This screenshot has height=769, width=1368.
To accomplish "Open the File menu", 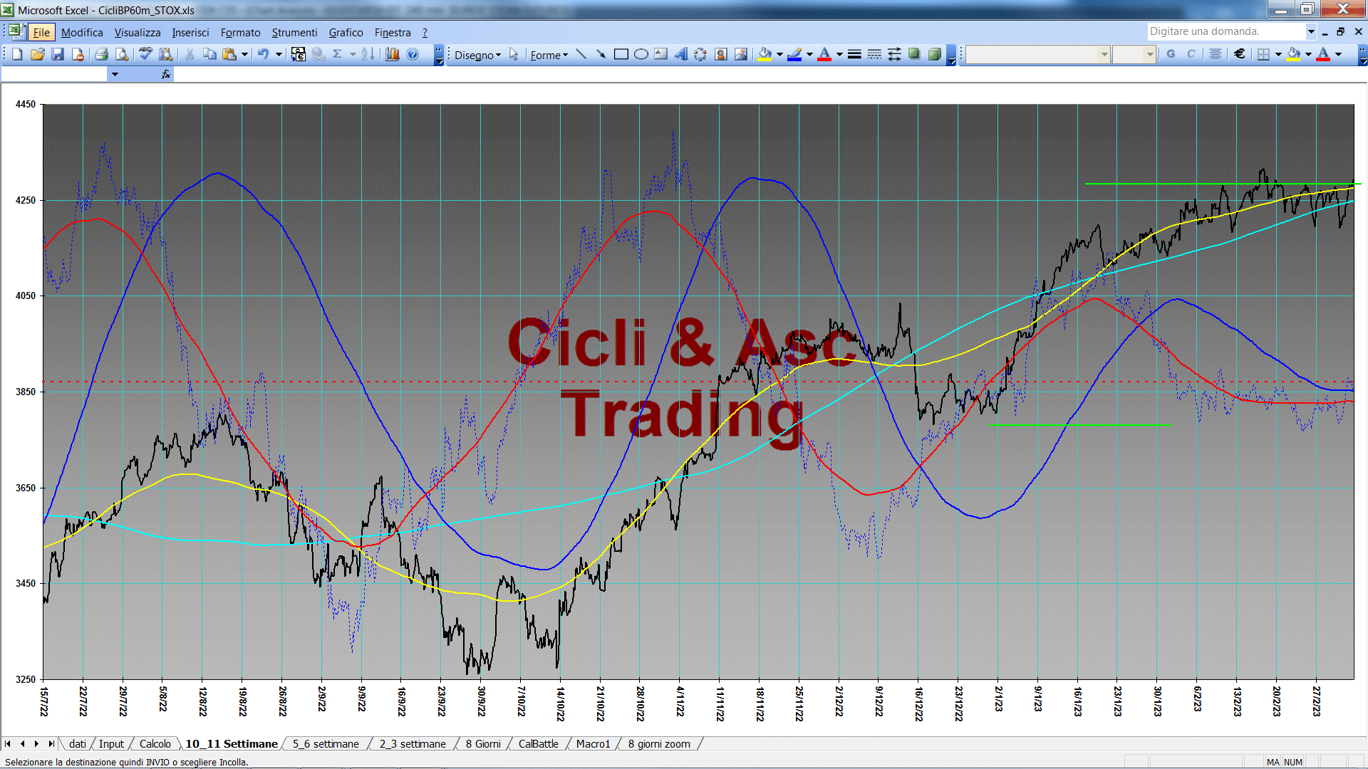I will click(41, 32).
